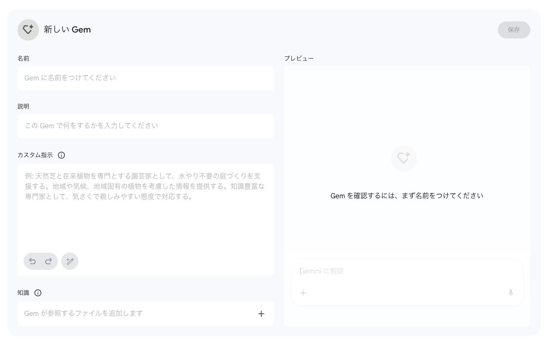The width and height of the screenshot is (550, 342).
Task: Focus the 説明 description input field
Action: pyautogui.click(x=146, y=126)
